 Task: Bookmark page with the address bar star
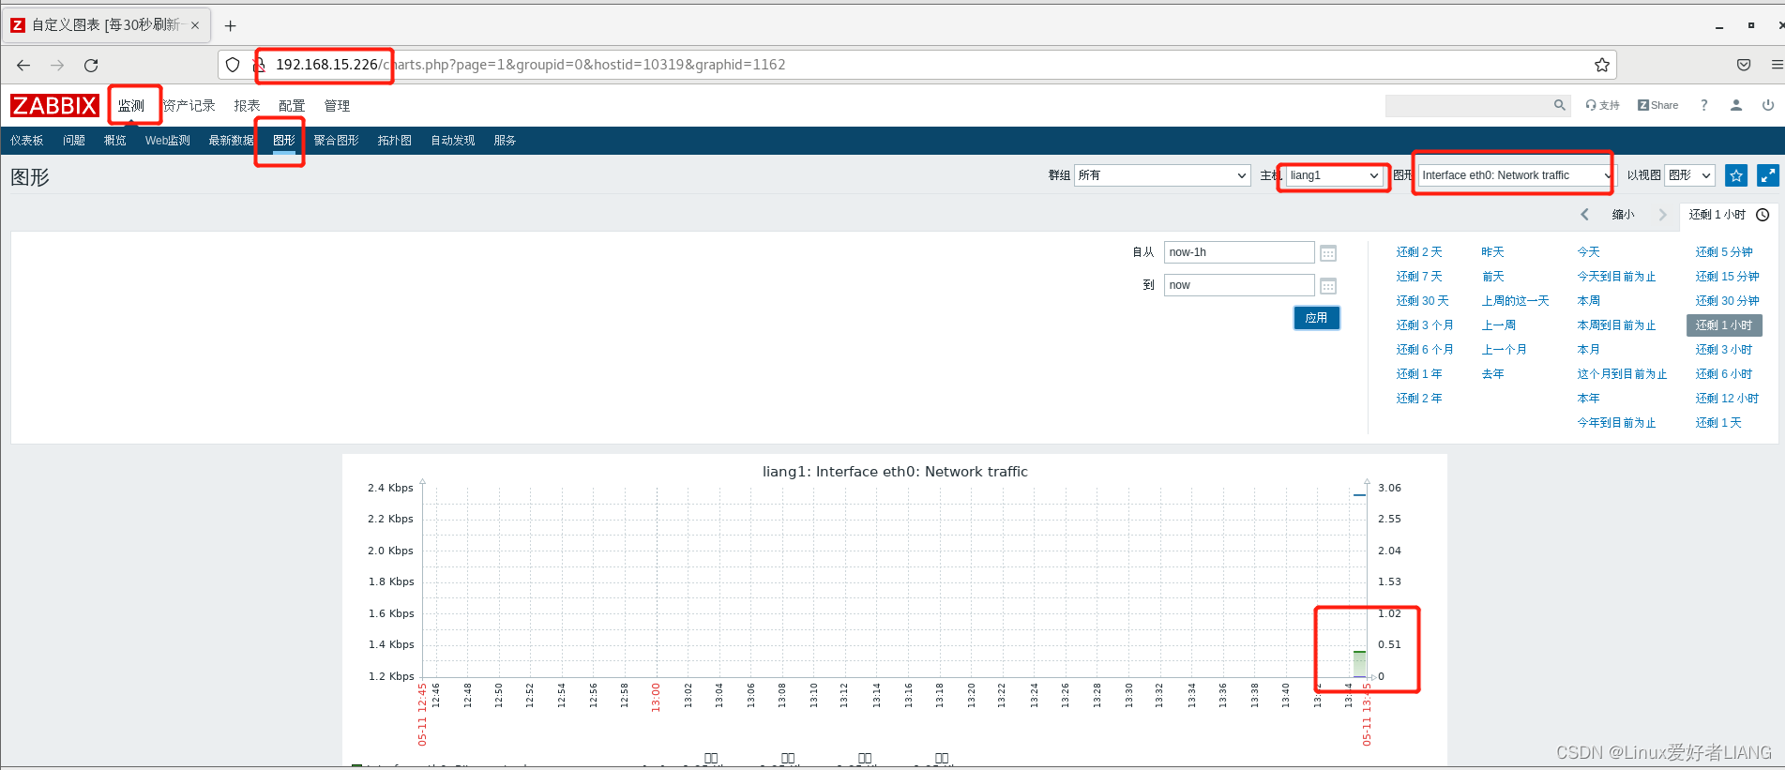coord(1602,65)
